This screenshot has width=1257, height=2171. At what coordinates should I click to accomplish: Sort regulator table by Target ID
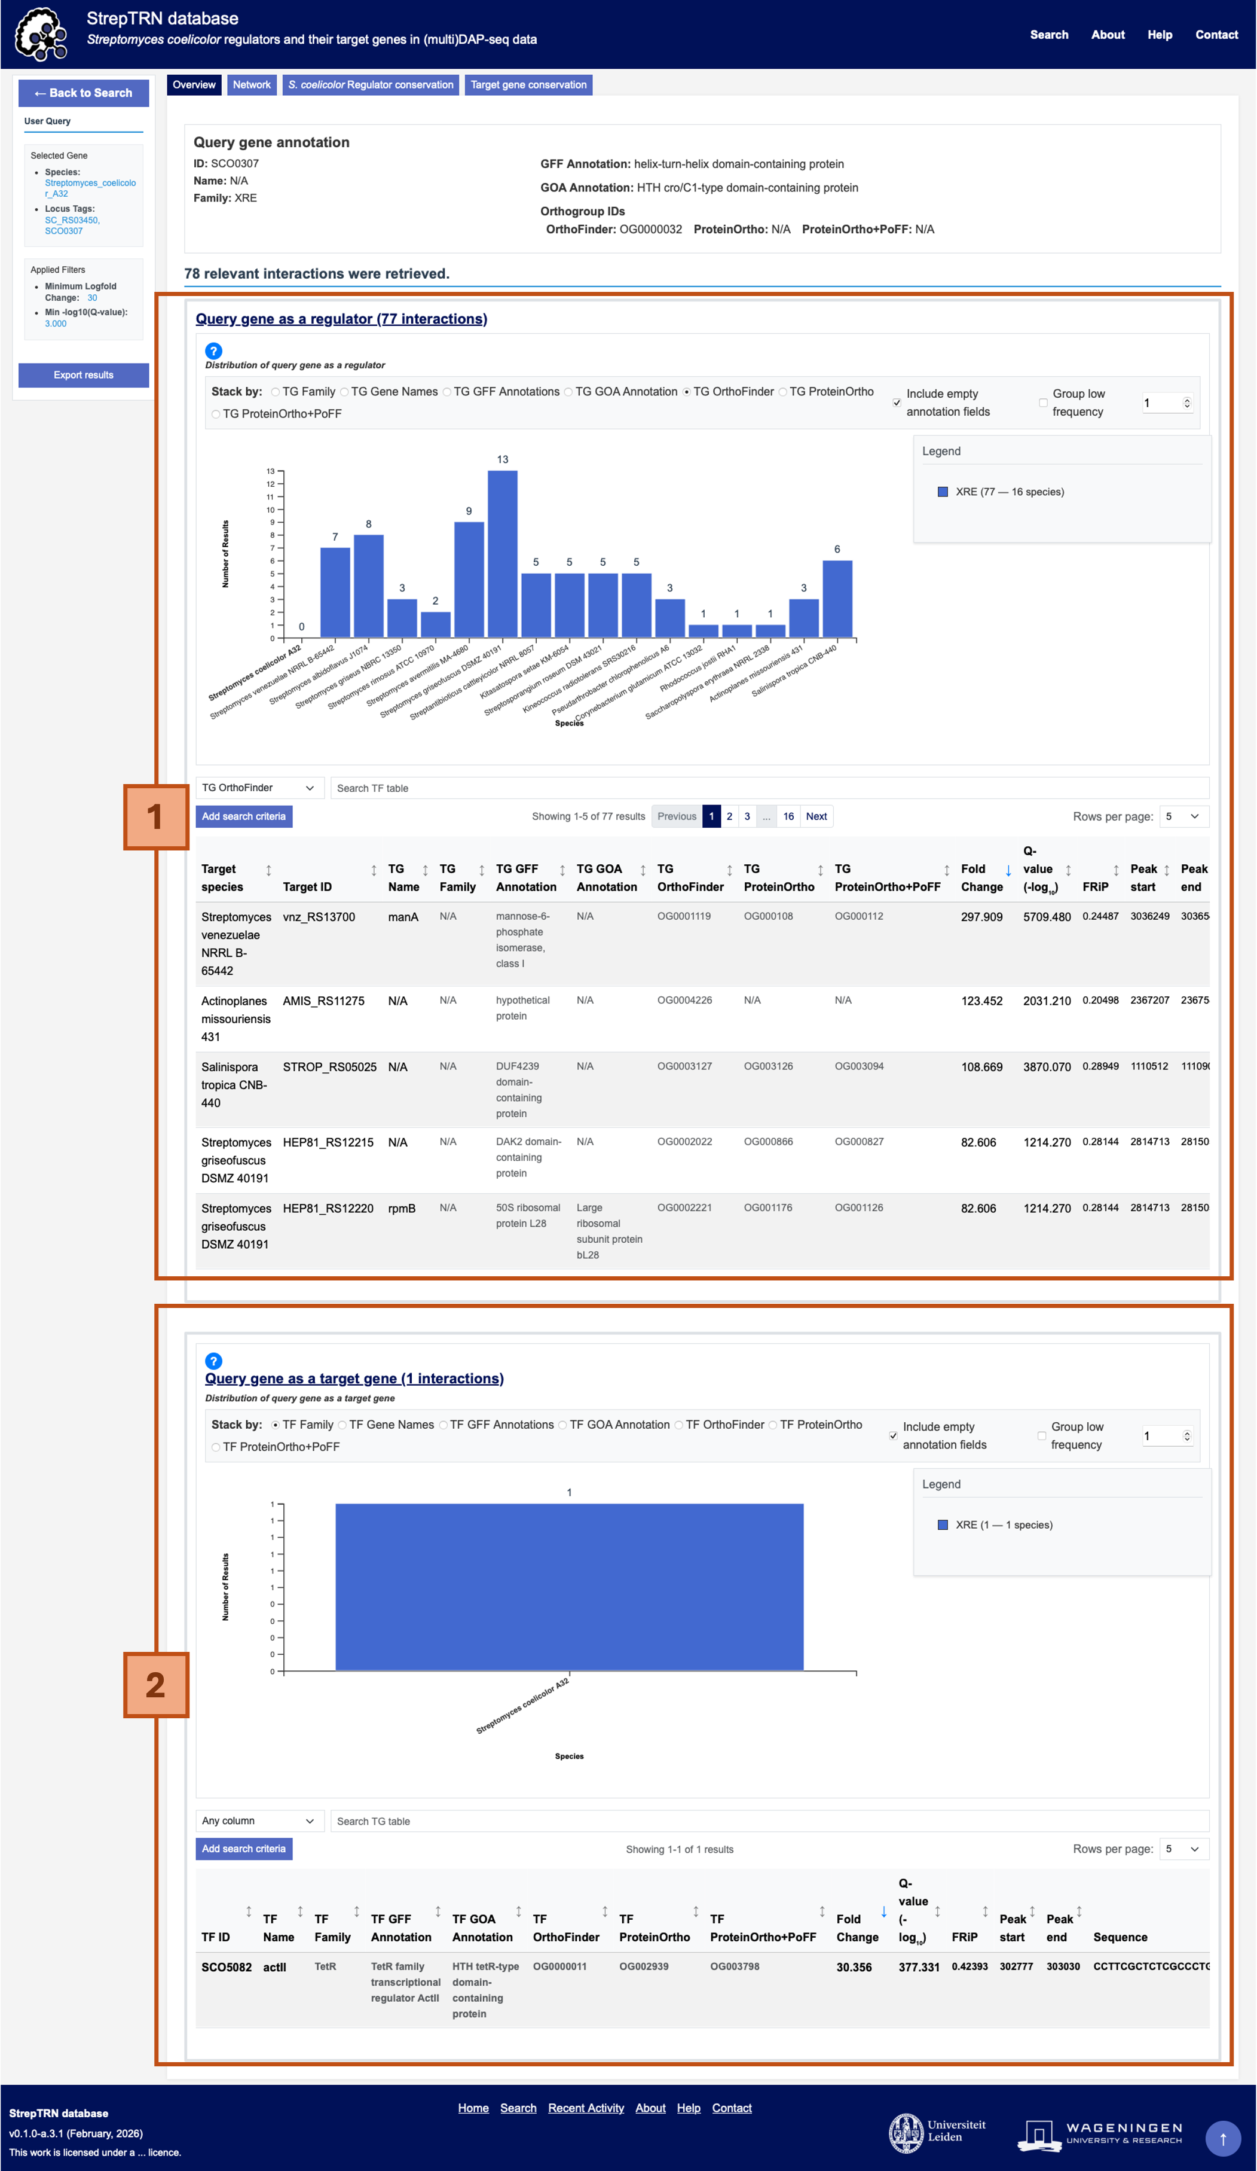374,870
